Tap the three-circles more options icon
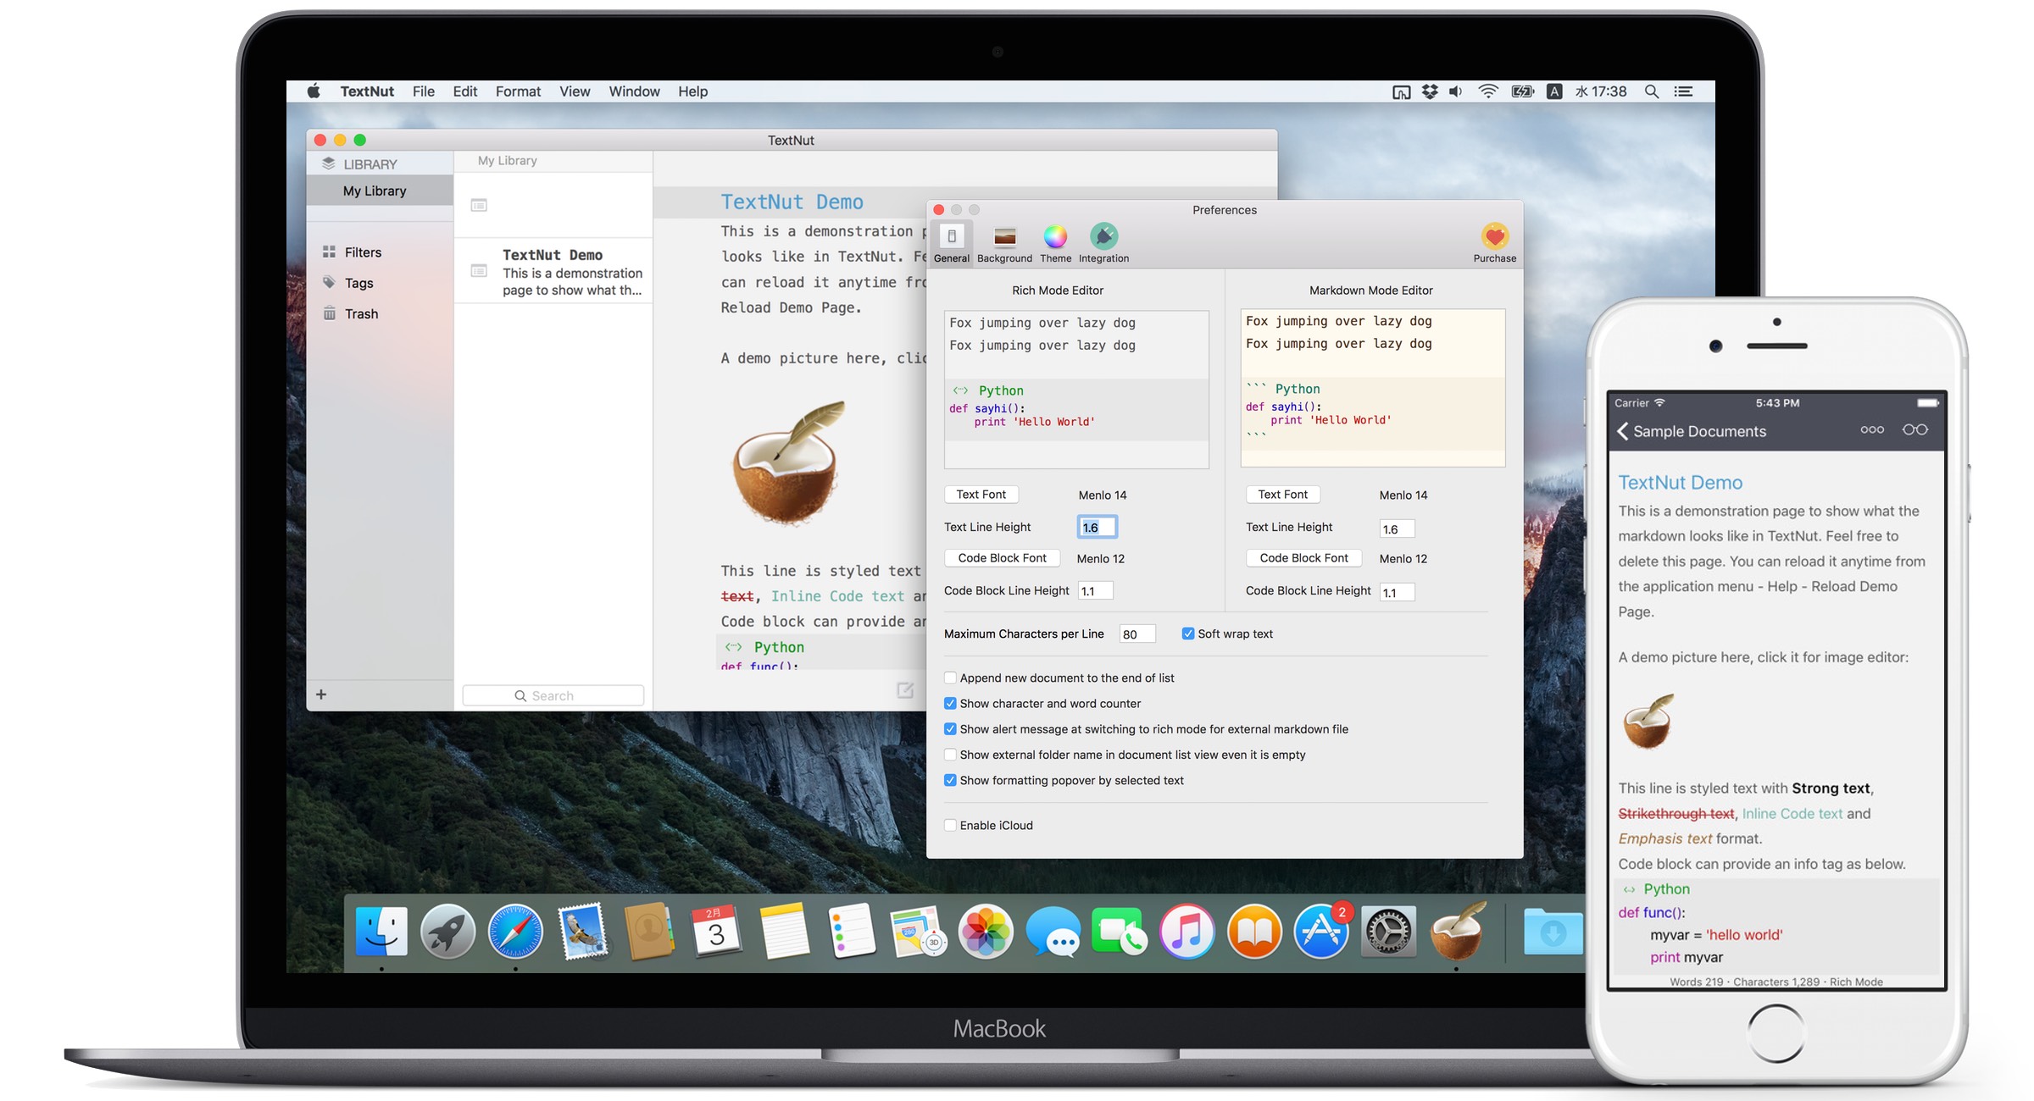 click(1871, 430)
